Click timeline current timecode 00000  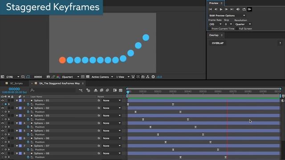pos(14,89)
